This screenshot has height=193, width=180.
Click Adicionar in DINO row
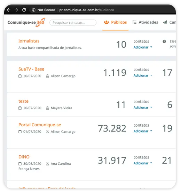143,163
